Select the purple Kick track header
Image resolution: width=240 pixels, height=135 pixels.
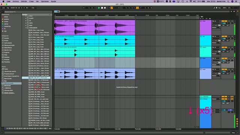click(x=205, y=27)
